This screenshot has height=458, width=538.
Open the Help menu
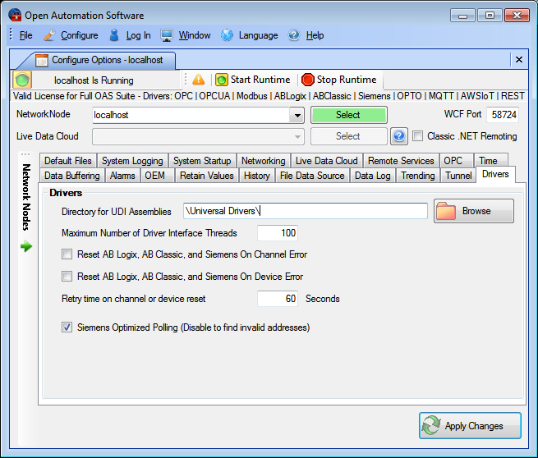(315, 35)
